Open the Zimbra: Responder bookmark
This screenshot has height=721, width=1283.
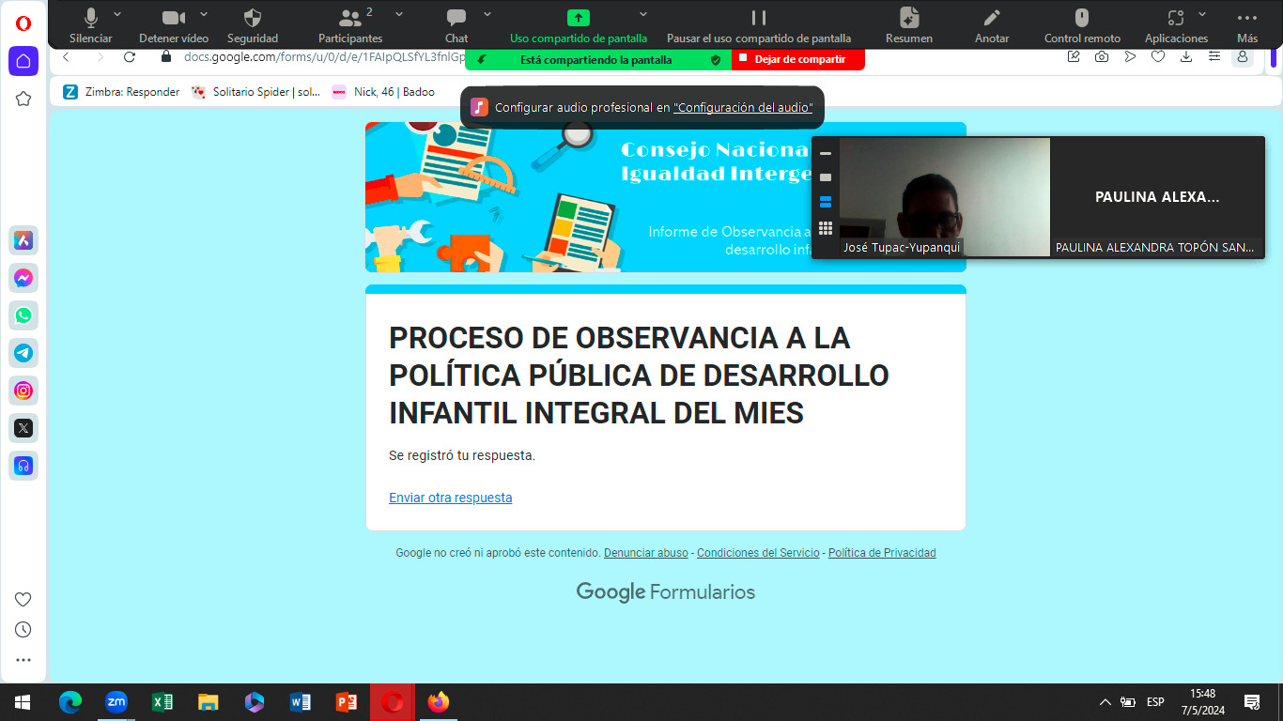tap(121, 92)
